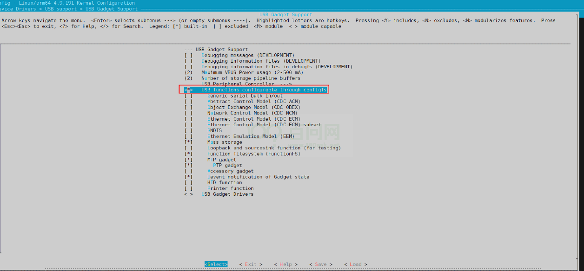This screenshot has width=584, height=271.
Task: Enable HID function option
Action: pyautogui.click(x=213, y=183)
